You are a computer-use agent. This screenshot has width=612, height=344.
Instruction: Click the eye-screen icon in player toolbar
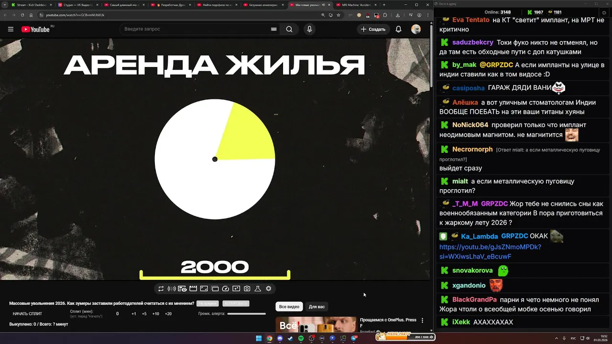(182, 289)
